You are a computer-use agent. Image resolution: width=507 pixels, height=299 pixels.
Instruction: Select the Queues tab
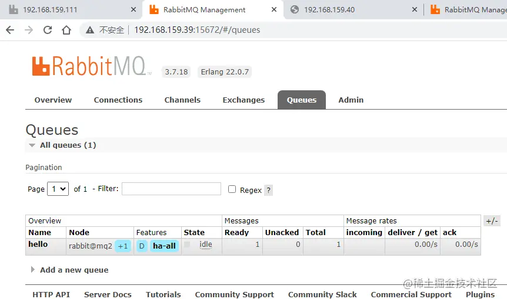[x=301, y=100]
